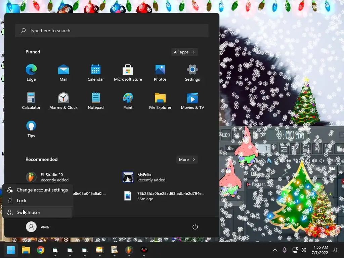Open the FL Studio channel rack view
This screenshot has width=344, height=258.
point(306,149)
